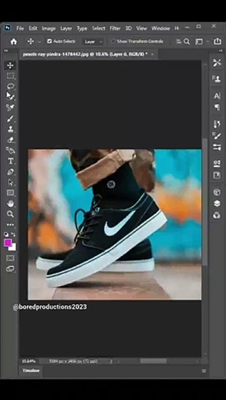The height and width of the screenshot is (400, 226).
Task: Open the Layers panel icon
Action: click(x=217, y=203)
